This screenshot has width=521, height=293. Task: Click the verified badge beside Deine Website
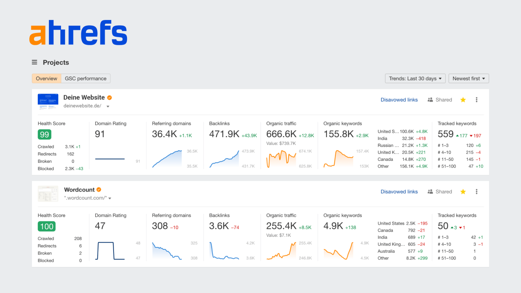[109, 98]
